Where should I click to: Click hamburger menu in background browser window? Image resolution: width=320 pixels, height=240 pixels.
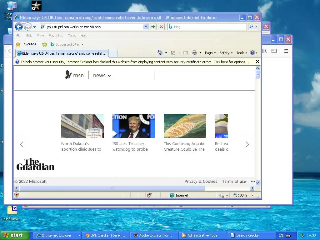point(286,51)
